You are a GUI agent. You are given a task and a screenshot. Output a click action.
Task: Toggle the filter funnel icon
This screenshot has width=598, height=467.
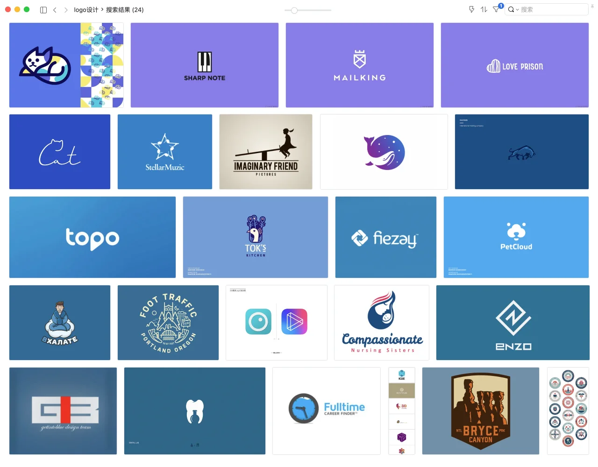pos(496,9)
